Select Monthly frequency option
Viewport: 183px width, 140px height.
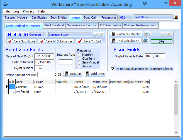[79, 55]
